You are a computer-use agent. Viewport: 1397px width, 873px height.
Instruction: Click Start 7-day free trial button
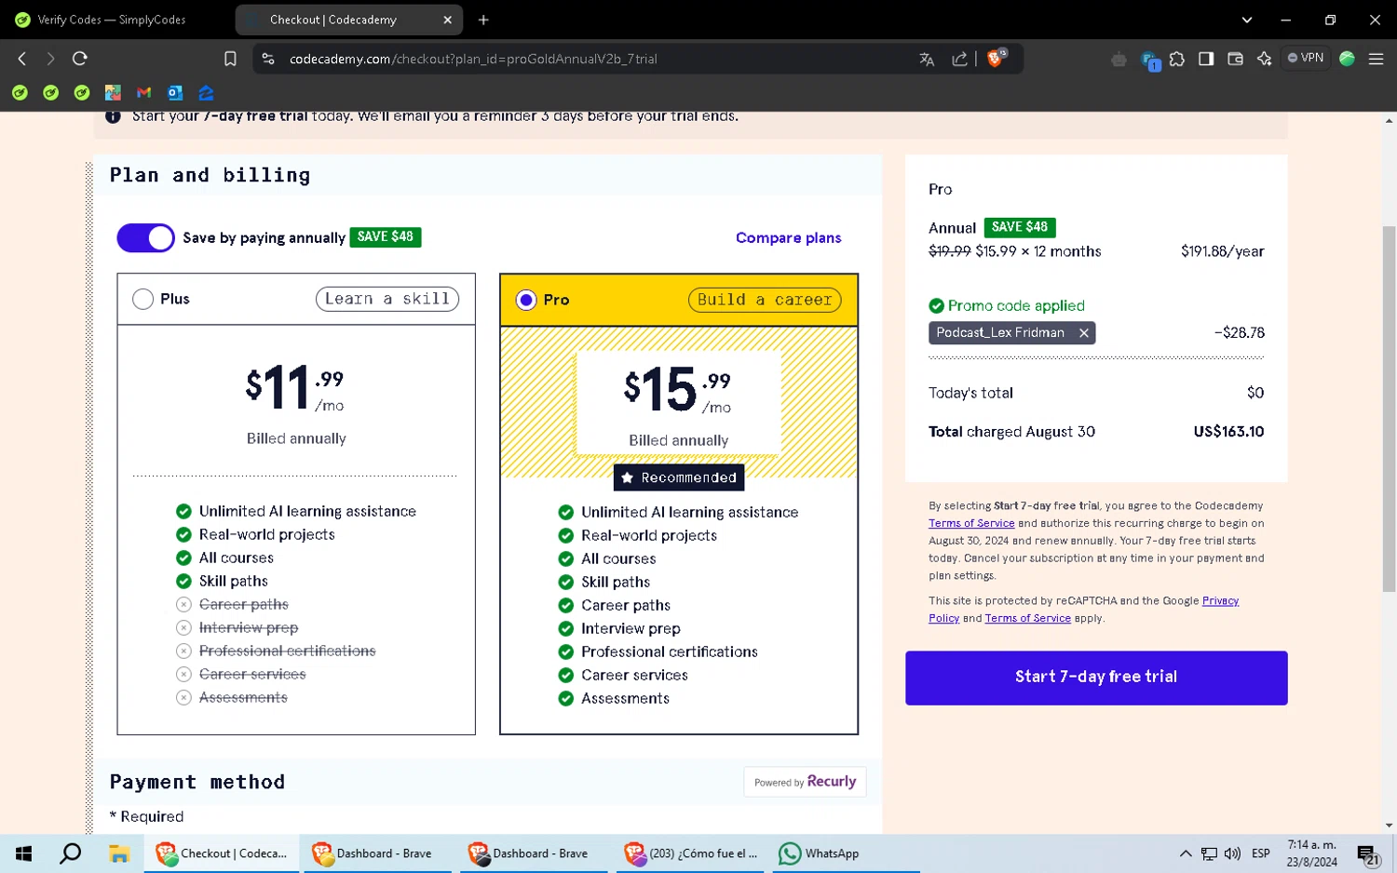pyautogui.click(x=1095, y=678)
